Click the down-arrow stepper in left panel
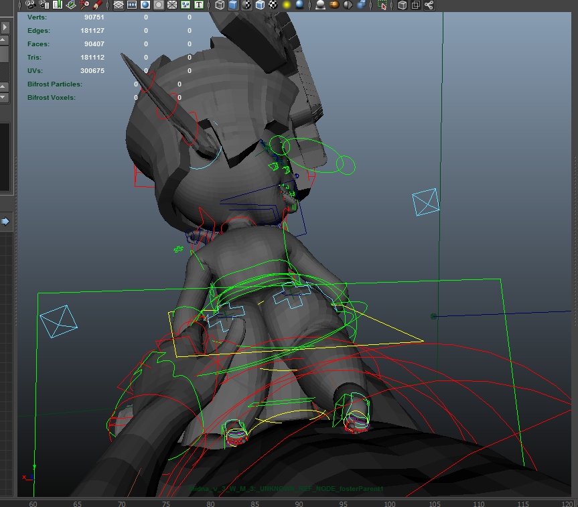This screenshot has width=578, height=507. (x=3, y=97)
